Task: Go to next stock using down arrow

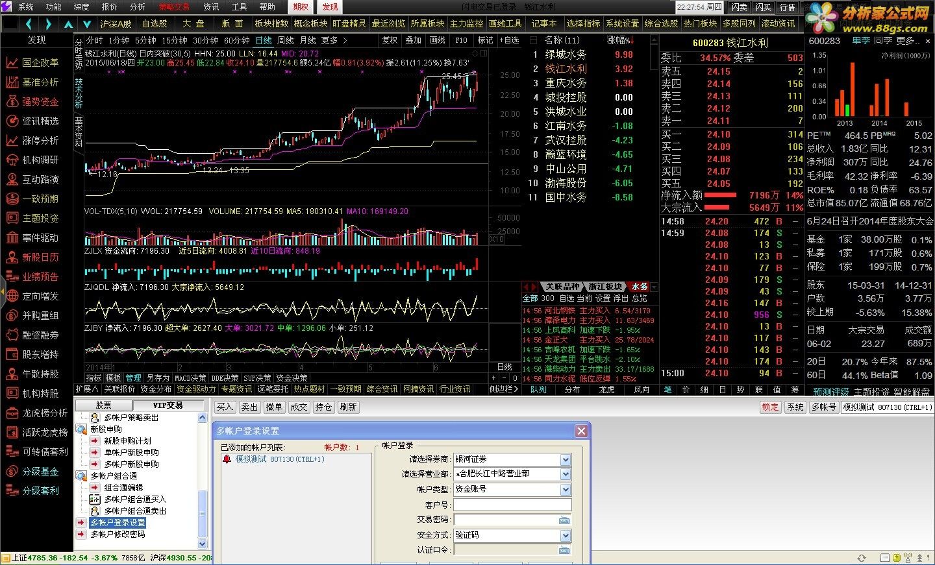Action: pos(88,24)
